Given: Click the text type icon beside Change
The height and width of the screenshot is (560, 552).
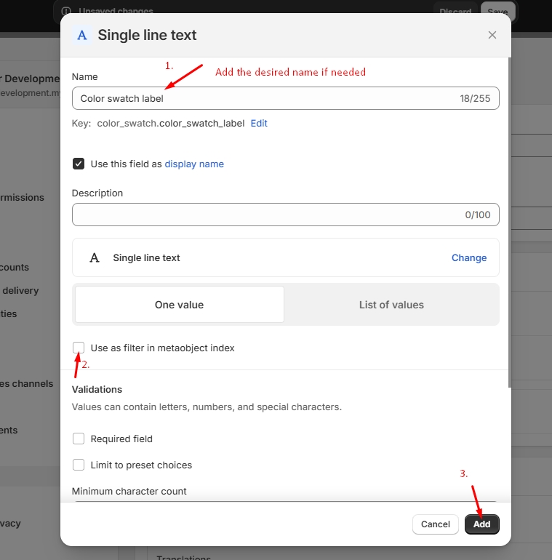Looking at the screenshot, I should pyautogui.click(x=94, y=257).
